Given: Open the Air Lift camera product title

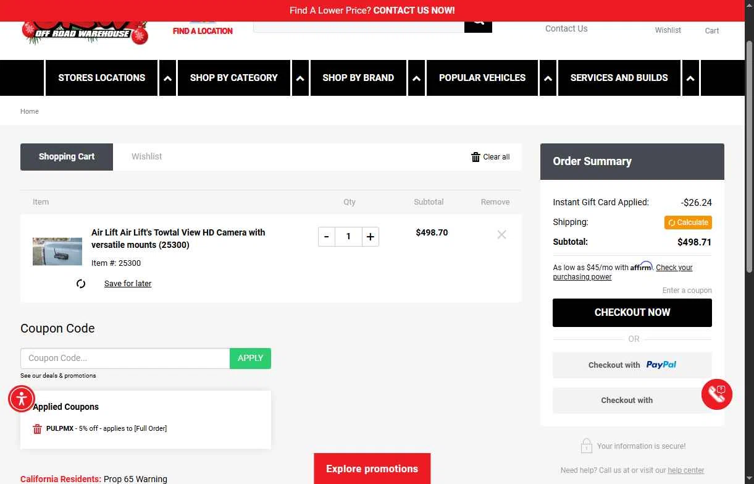Looking at the screenshot, I should pos(178,239).
